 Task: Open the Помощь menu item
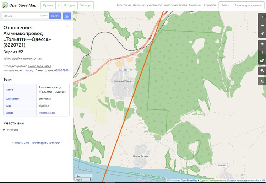(x=195, y=5)
